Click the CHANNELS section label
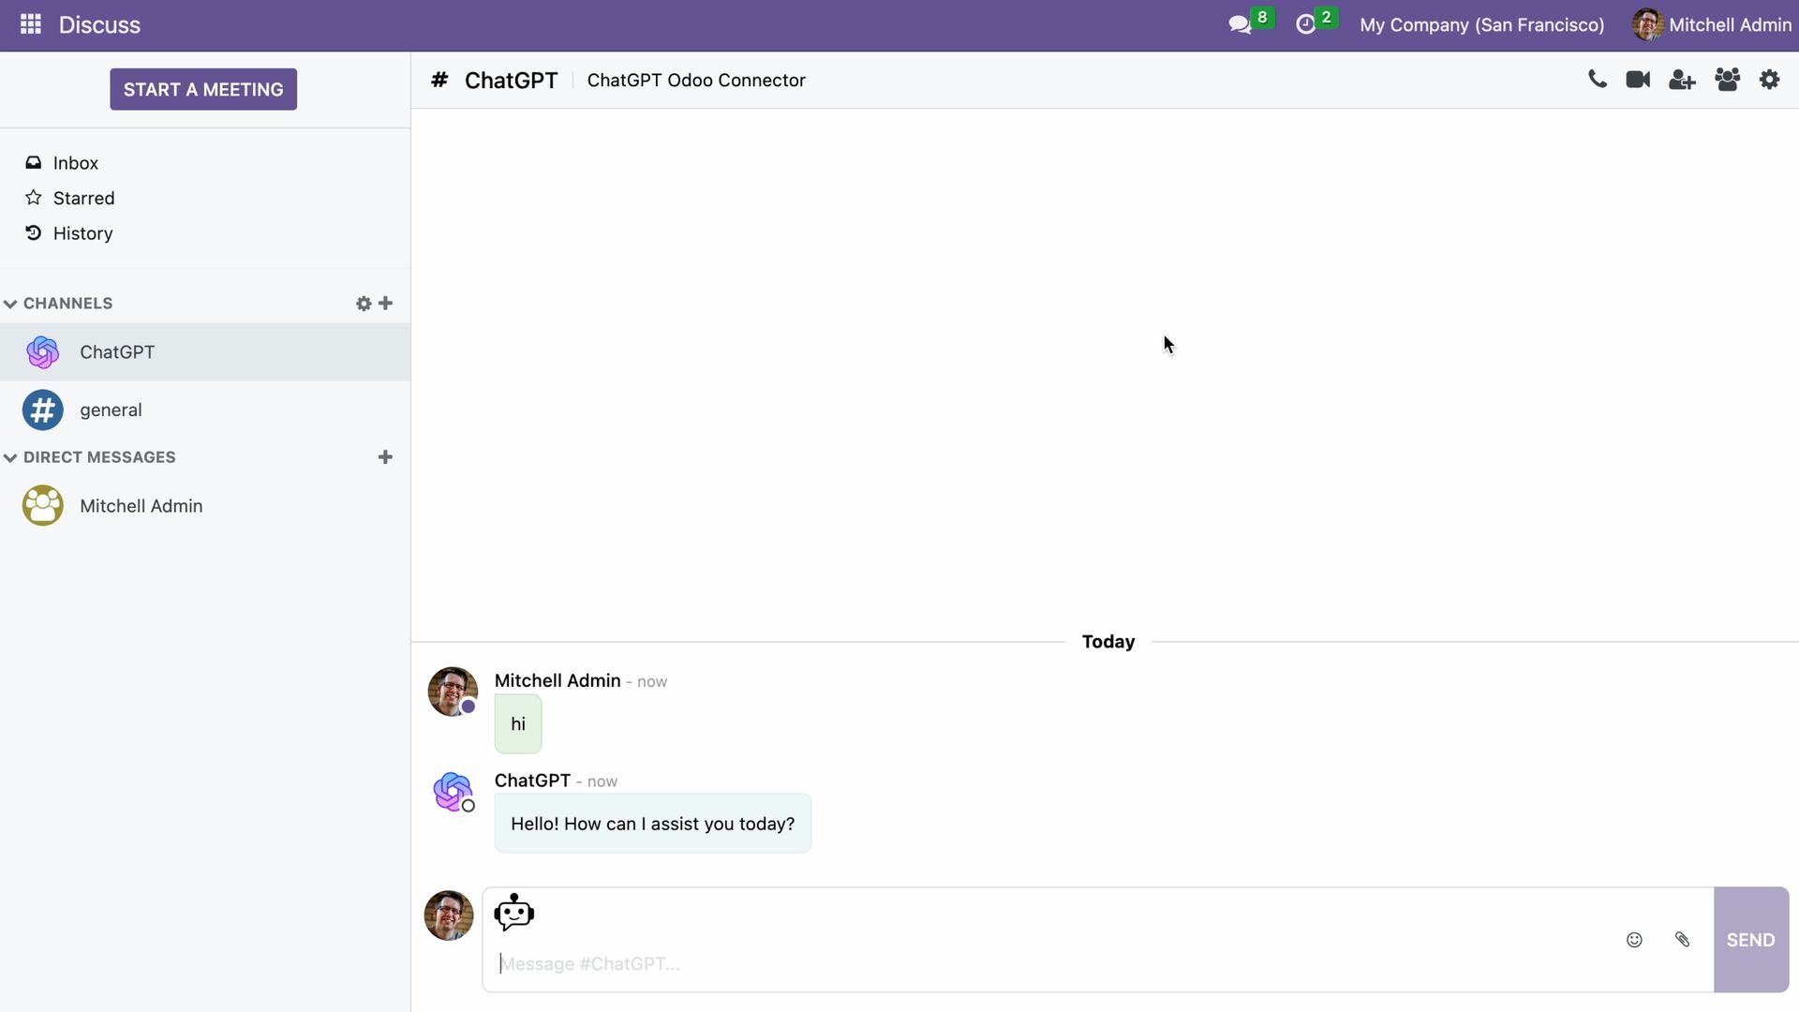1799x1012 pixels. 67,304
